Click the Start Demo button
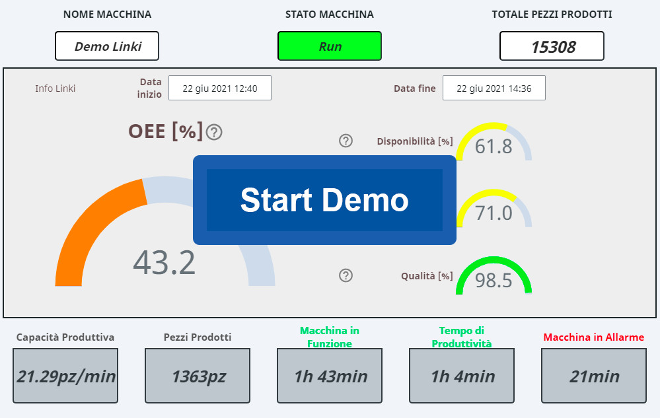The width and height of the screenshot is (660, 418). [x=324, y=200]
